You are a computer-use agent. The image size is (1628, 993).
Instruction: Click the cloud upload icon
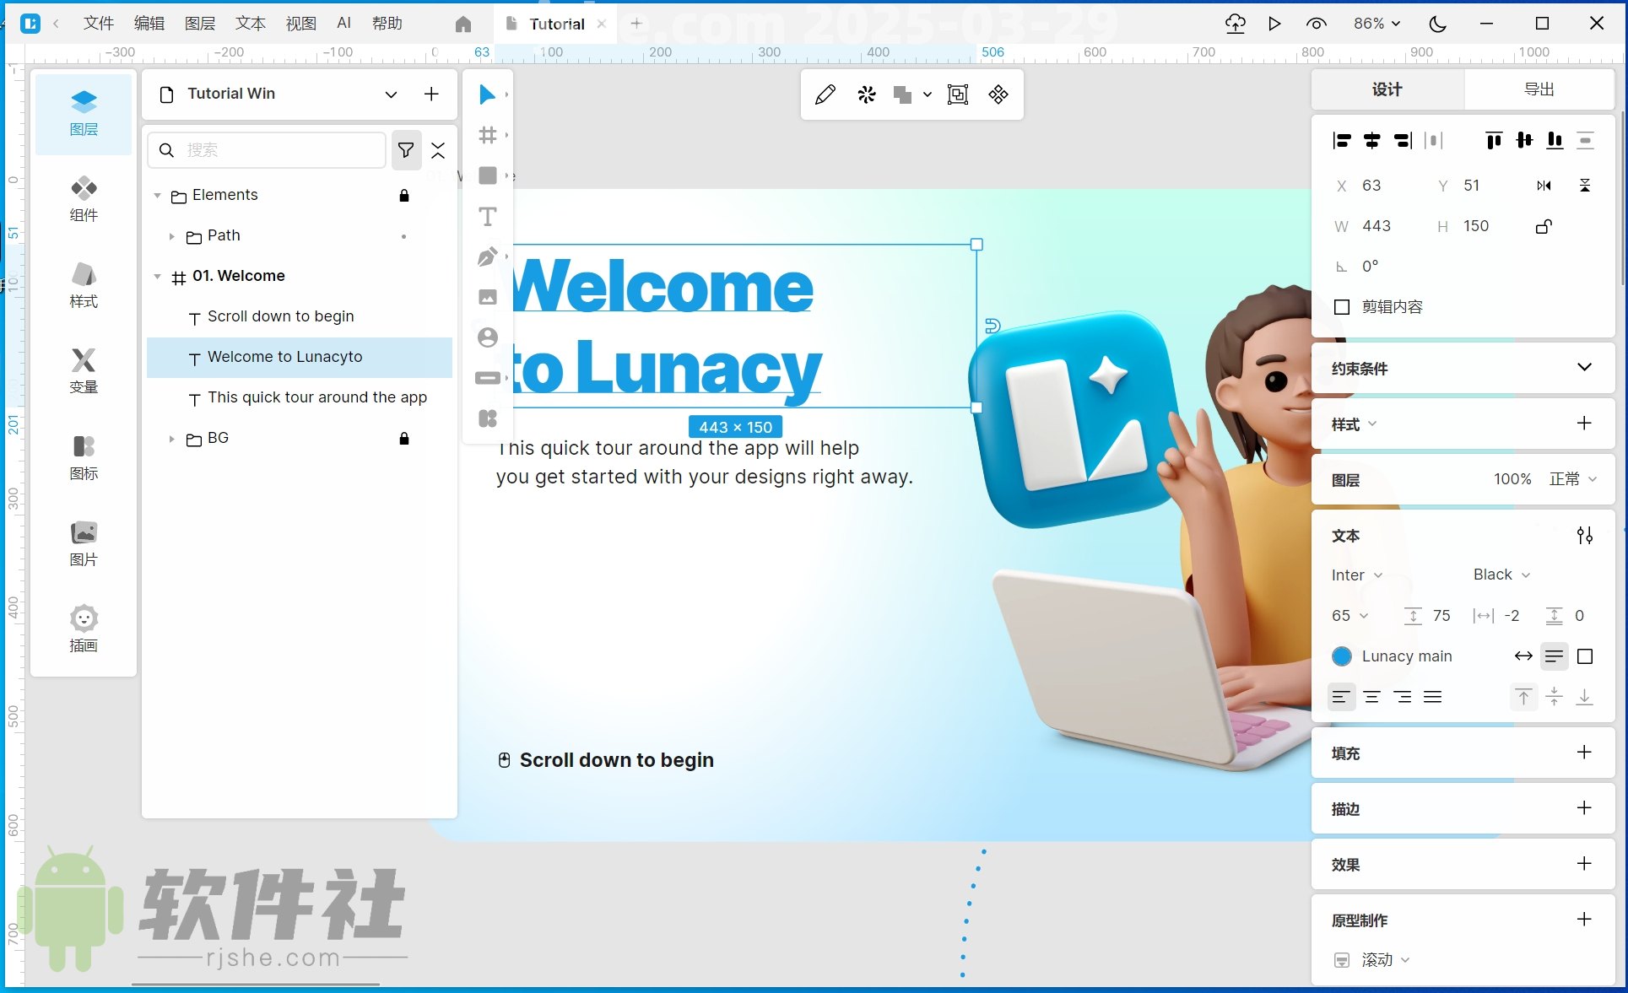tap(1235, 24)
